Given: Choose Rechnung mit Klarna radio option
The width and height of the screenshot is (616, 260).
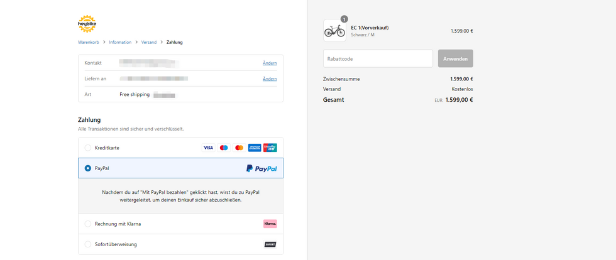Looking at the screenshot, I should pyautogui.click(x=88, y=224).
